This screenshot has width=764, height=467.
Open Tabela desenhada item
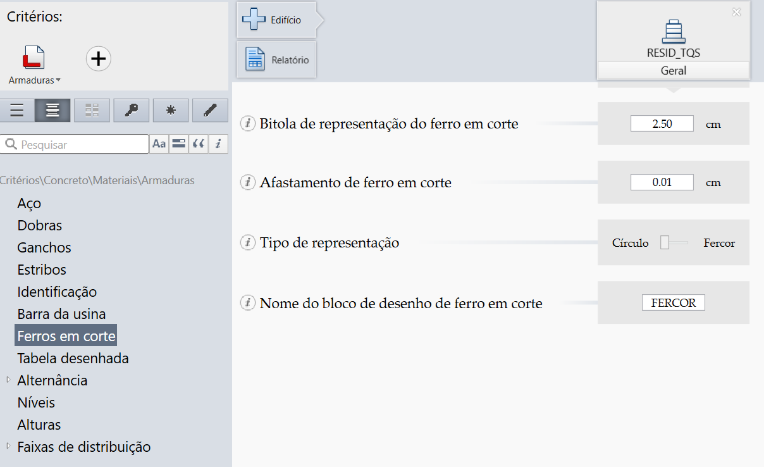click(x=73, y=358)
